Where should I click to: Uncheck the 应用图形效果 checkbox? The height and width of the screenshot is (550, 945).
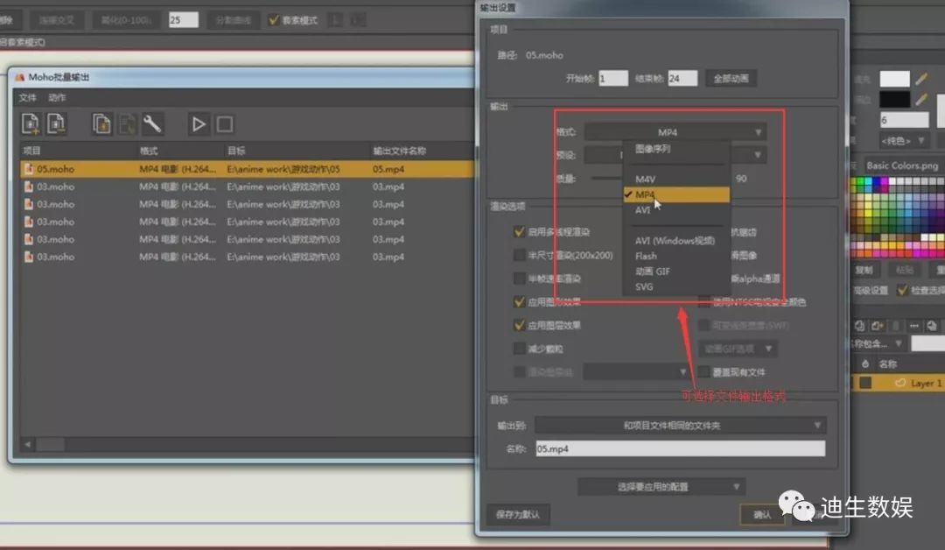point(519,301)
